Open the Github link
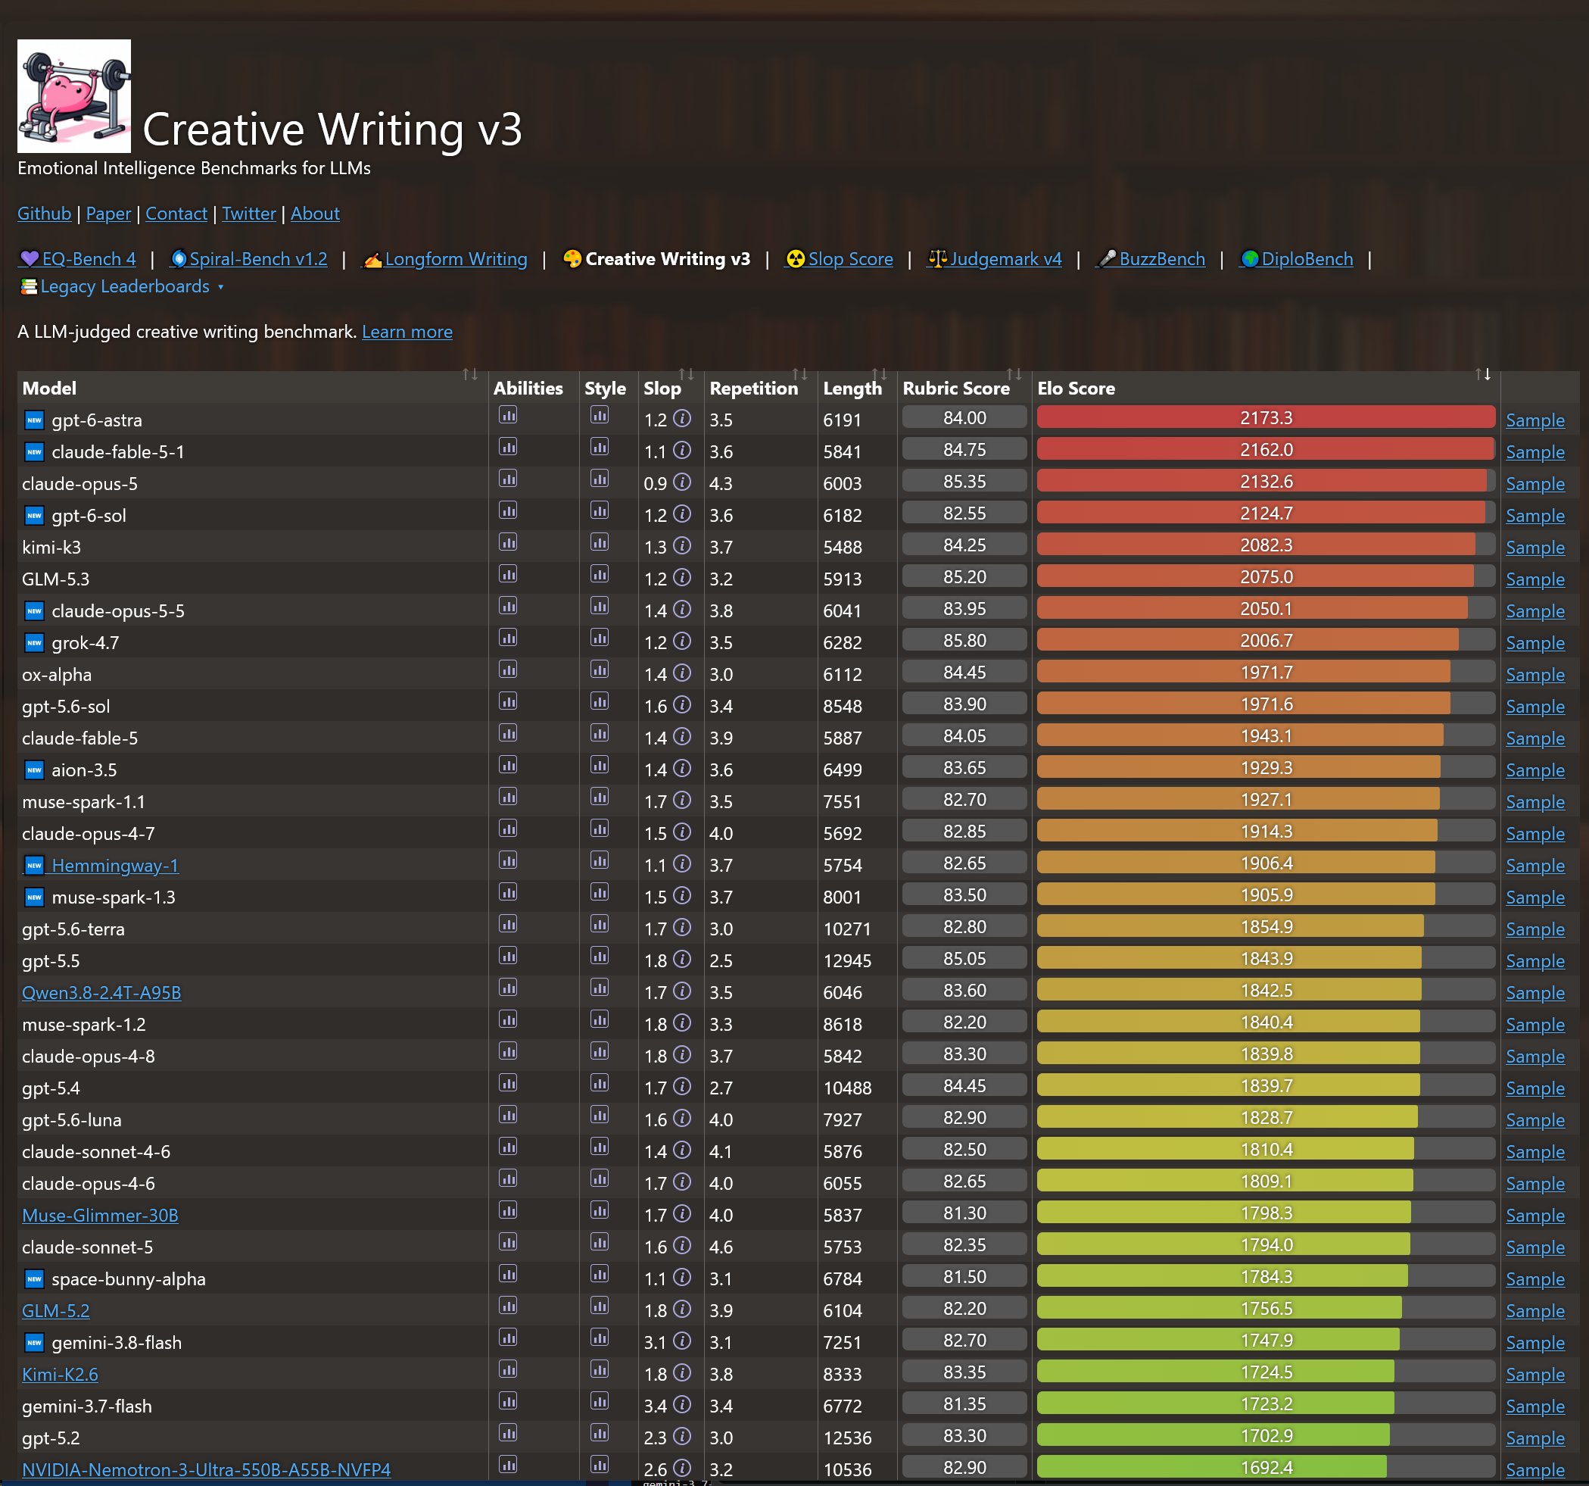Viewport: 1589px width, 1486px height. (x=44, y=214)
